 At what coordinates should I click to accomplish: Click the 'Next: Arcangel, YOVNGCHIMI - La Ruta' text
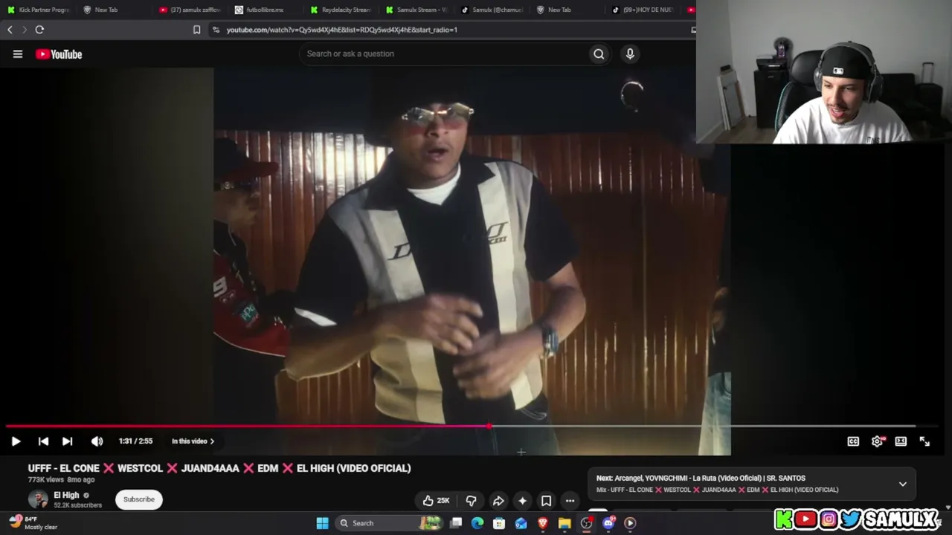[x=701, y=479]
